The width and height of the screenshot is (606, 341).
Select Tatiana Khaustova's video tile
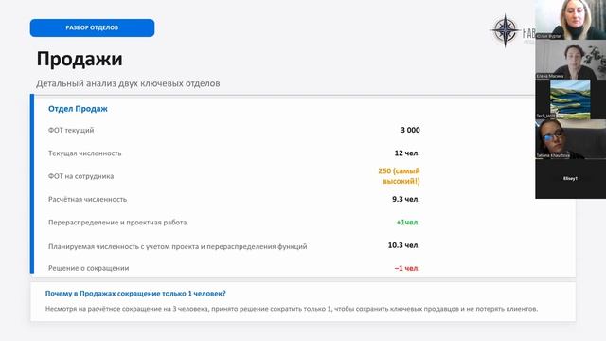(x=570, y=139)
